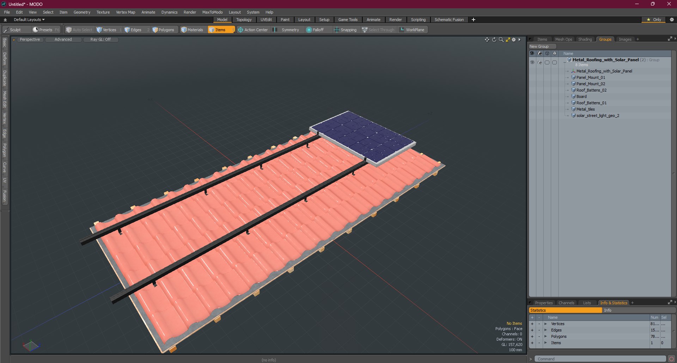Open the Action Center options
Screen dimensions: 677x363
(253, 30)
